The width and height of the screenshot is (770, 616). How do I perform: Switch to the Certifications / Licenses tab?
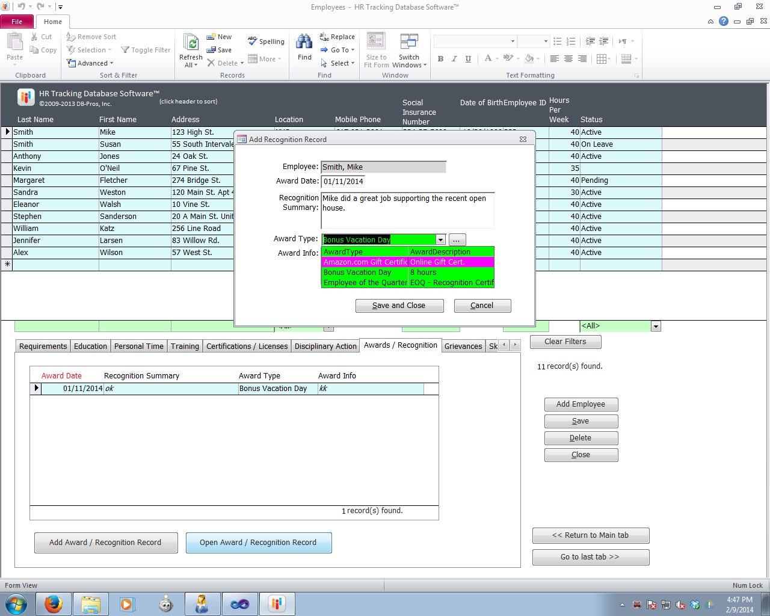[247, 346]
